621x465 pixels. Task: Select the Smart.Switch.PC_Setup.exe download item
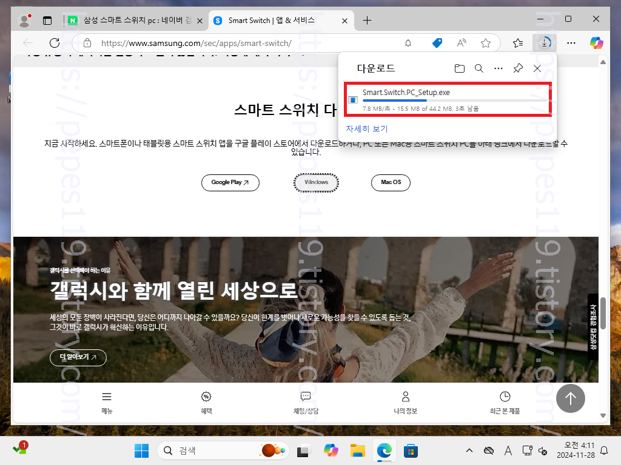click(448, 99)
